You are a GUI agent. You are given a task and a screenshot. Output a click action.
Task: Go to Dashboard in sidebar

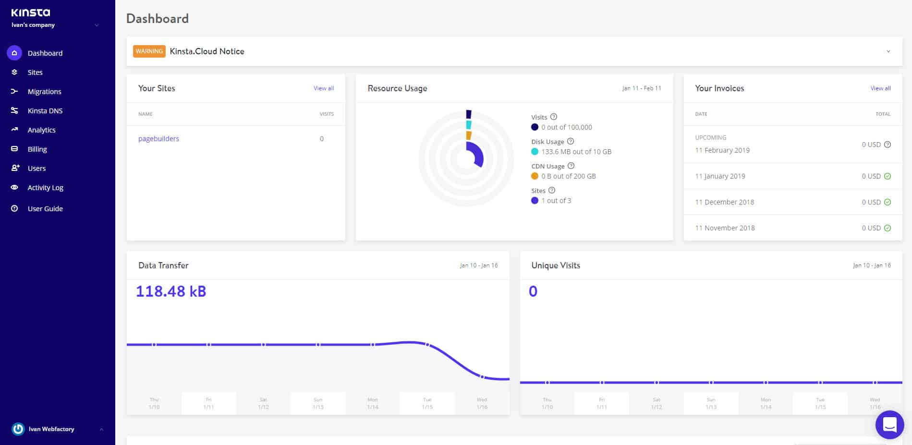(x=45, y=53)
